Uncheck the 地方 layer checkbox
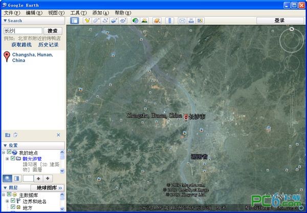The image size is (307, 213). (x=13, y=207)
